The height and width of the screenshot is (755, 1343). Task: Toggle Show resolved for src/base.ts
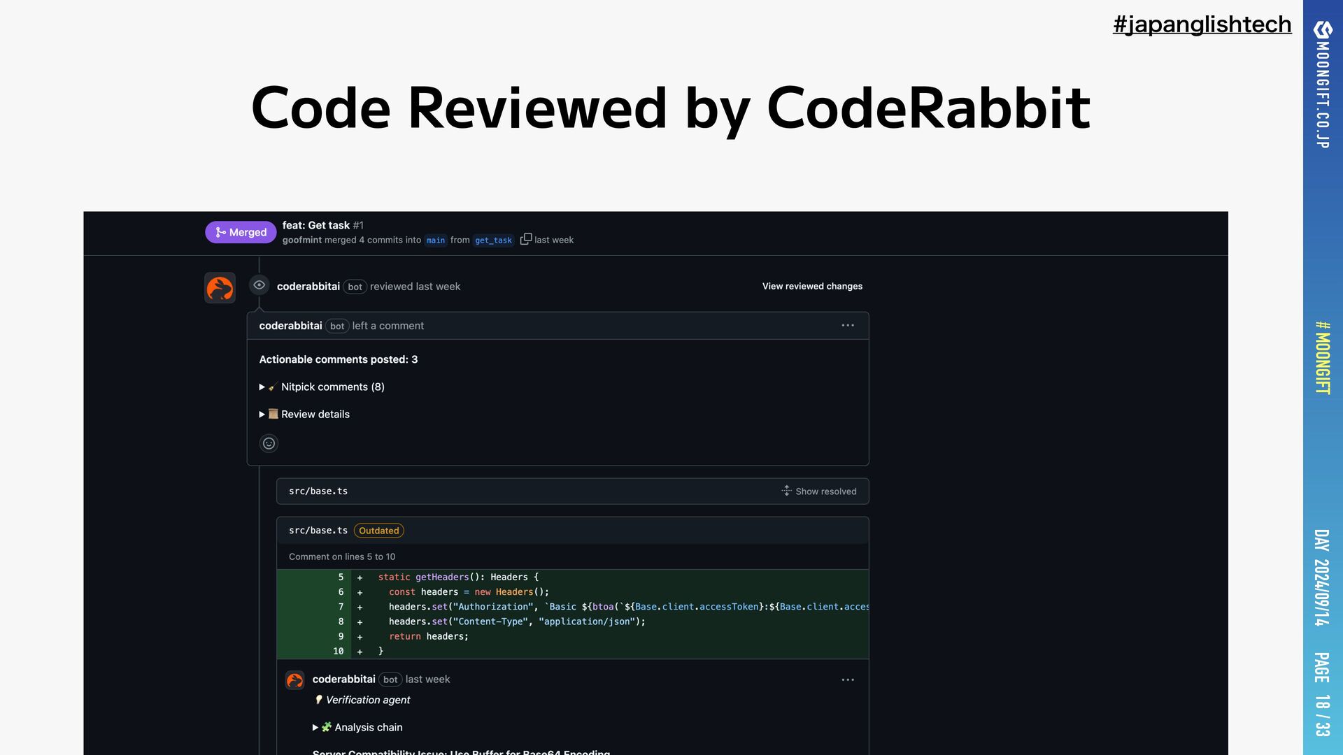[x=825, y=491]
